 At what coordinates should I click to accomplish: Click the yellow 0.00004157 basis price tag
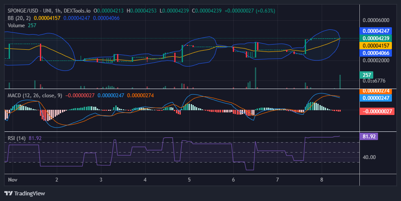pos(376,46)
